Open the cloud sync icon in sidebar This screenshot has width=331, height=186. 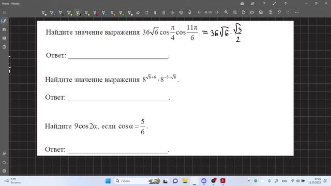click(x=4, y=162)
